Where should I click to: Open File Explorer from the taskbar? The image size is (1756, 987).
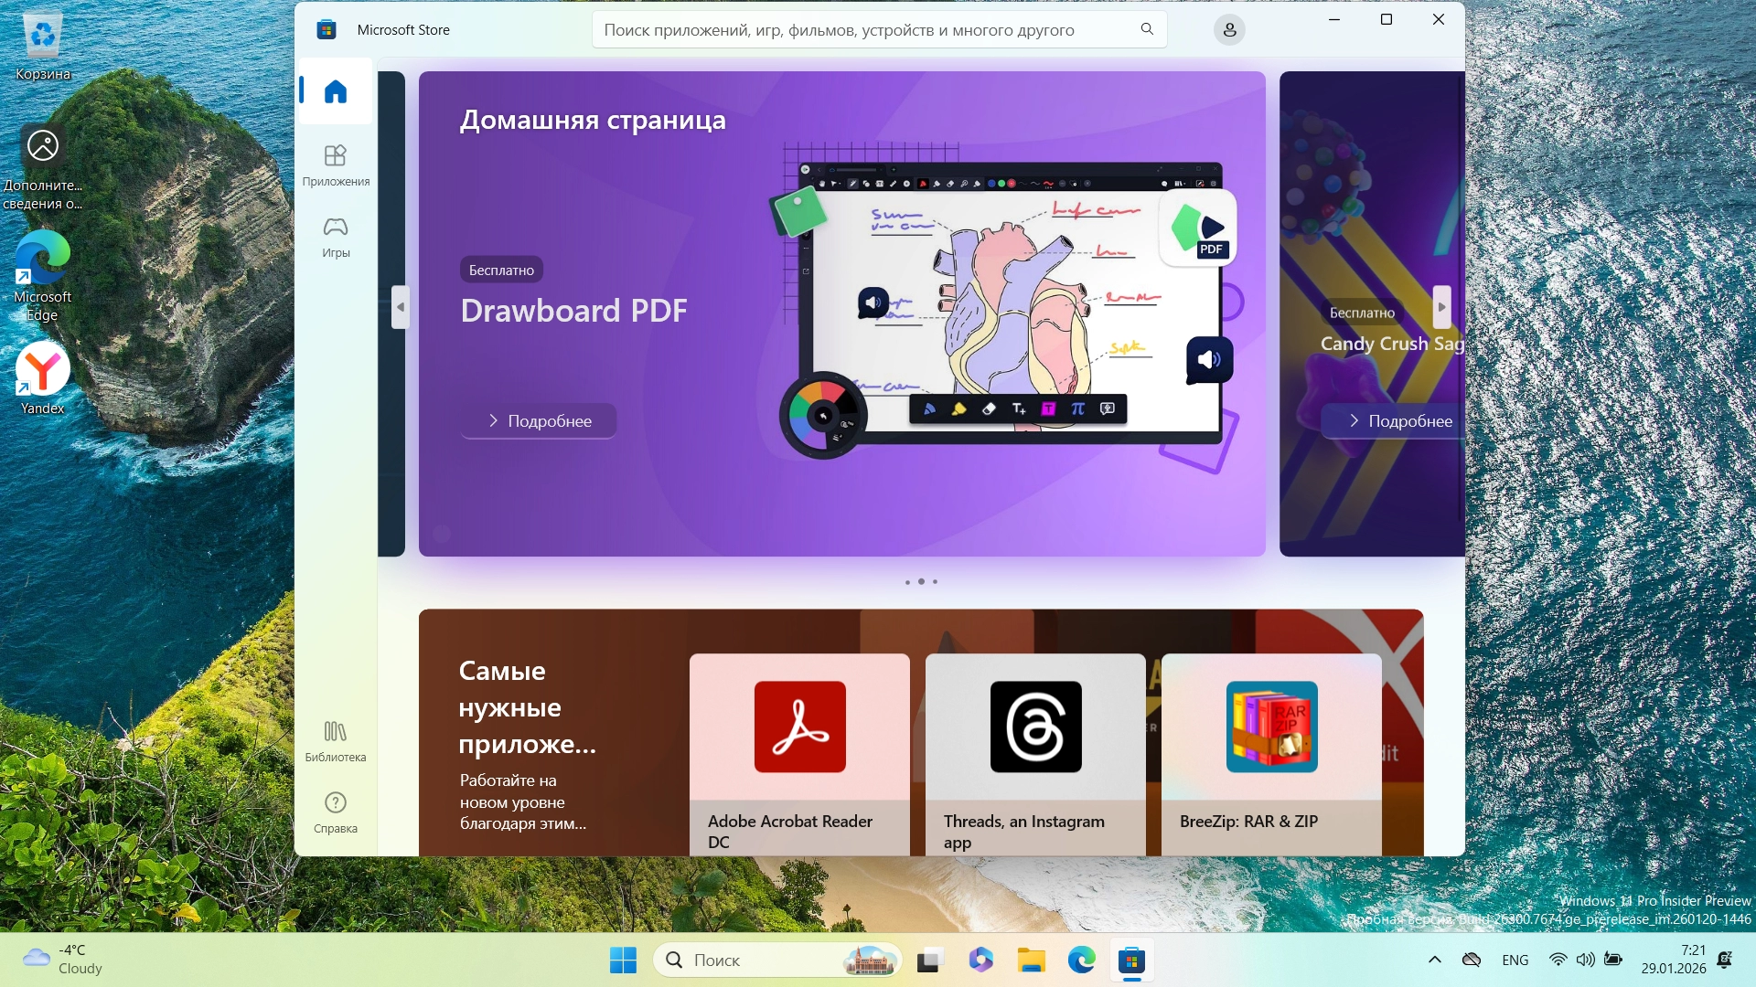[x=1031, y=960]
